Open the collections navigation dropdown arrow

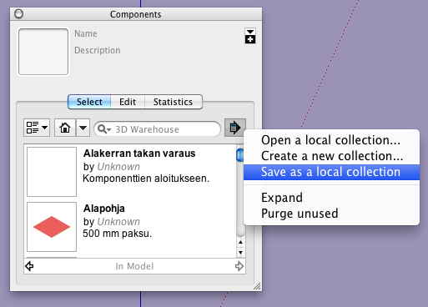pyautogui.click(x=83, y=128)
